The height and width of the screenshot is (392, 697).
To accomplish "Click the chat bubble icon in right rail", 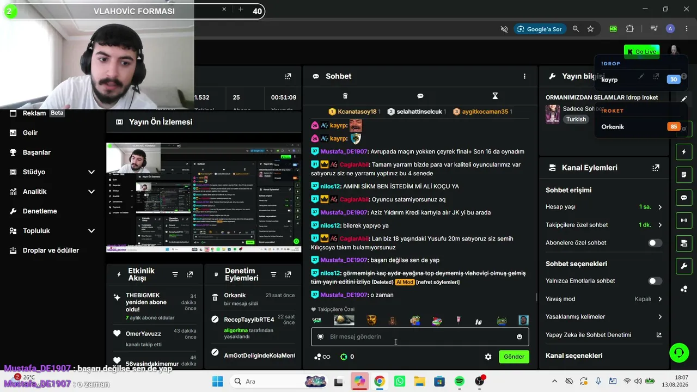I will pos(684,198).
